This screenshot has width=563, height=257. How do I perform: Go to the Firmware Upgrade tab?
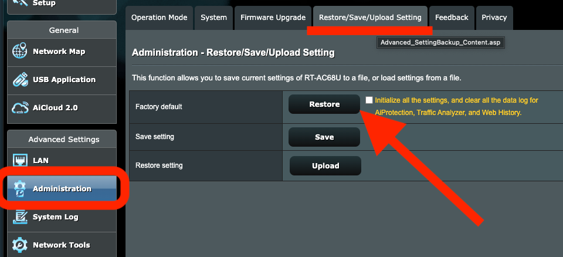coord(273,18)
